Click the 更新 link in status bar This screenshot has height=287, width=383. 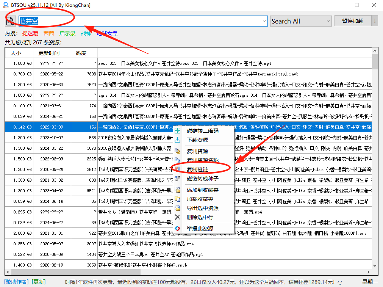coord(39,282)
